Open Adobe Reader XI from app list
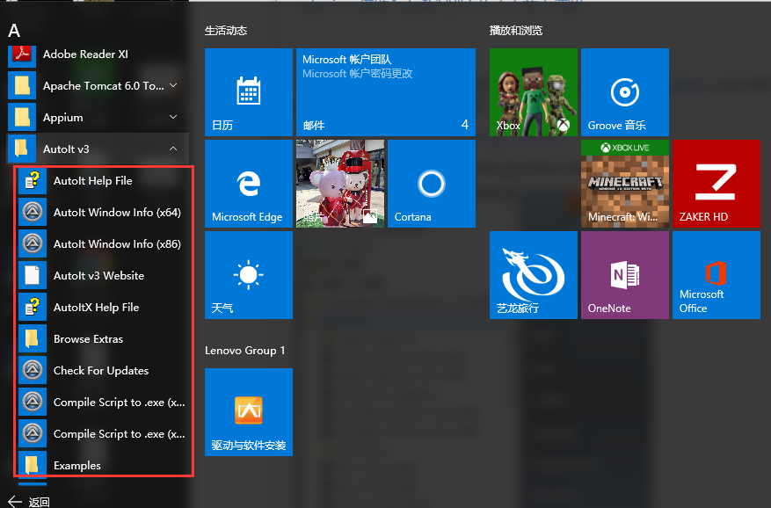This screenshot has width=771, height=508. [x=85, y=54]
